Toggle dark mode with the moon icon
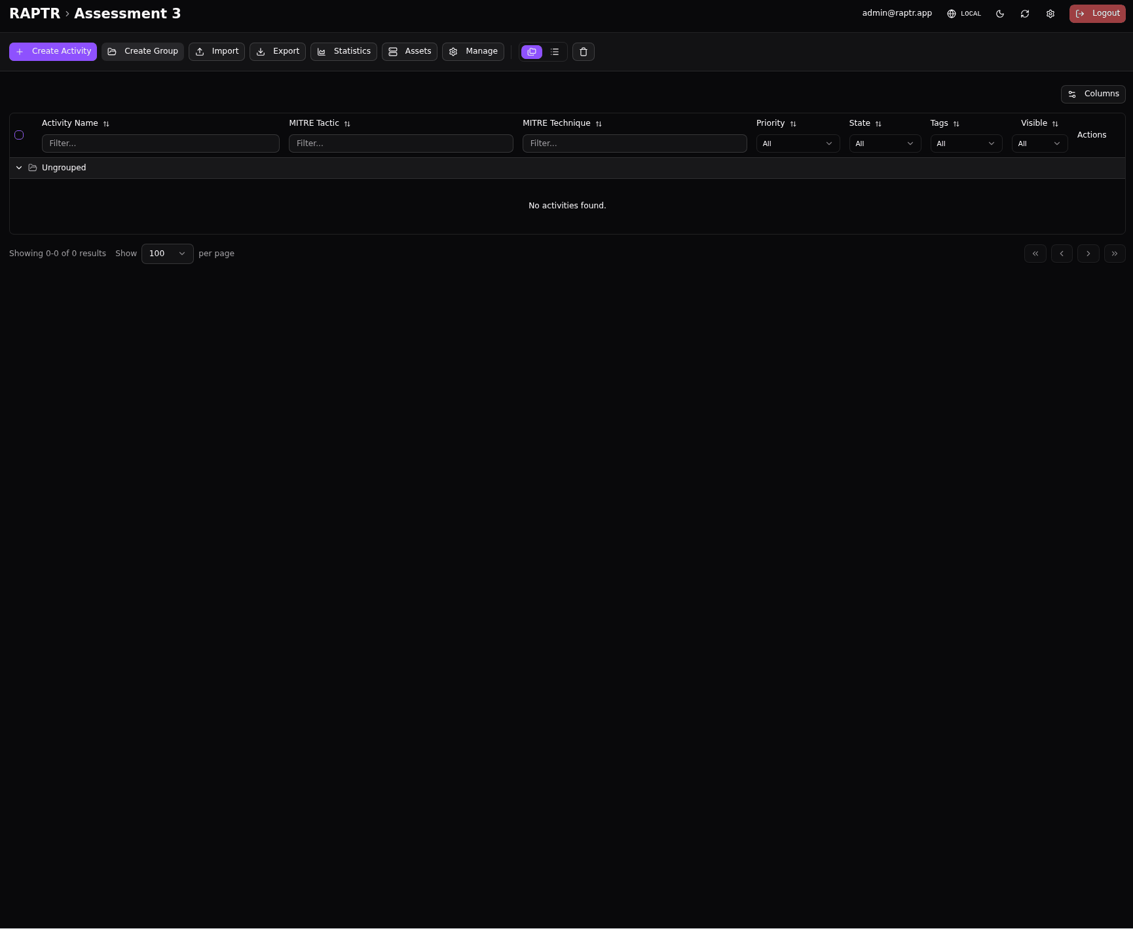Image resolution: width=1133 pixels, height=929 pixels. pos(1000,13)
